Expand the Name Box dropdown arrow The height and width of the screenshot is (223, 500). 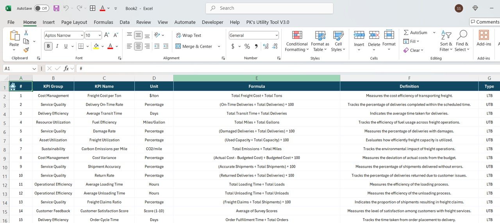coord(34,68)
